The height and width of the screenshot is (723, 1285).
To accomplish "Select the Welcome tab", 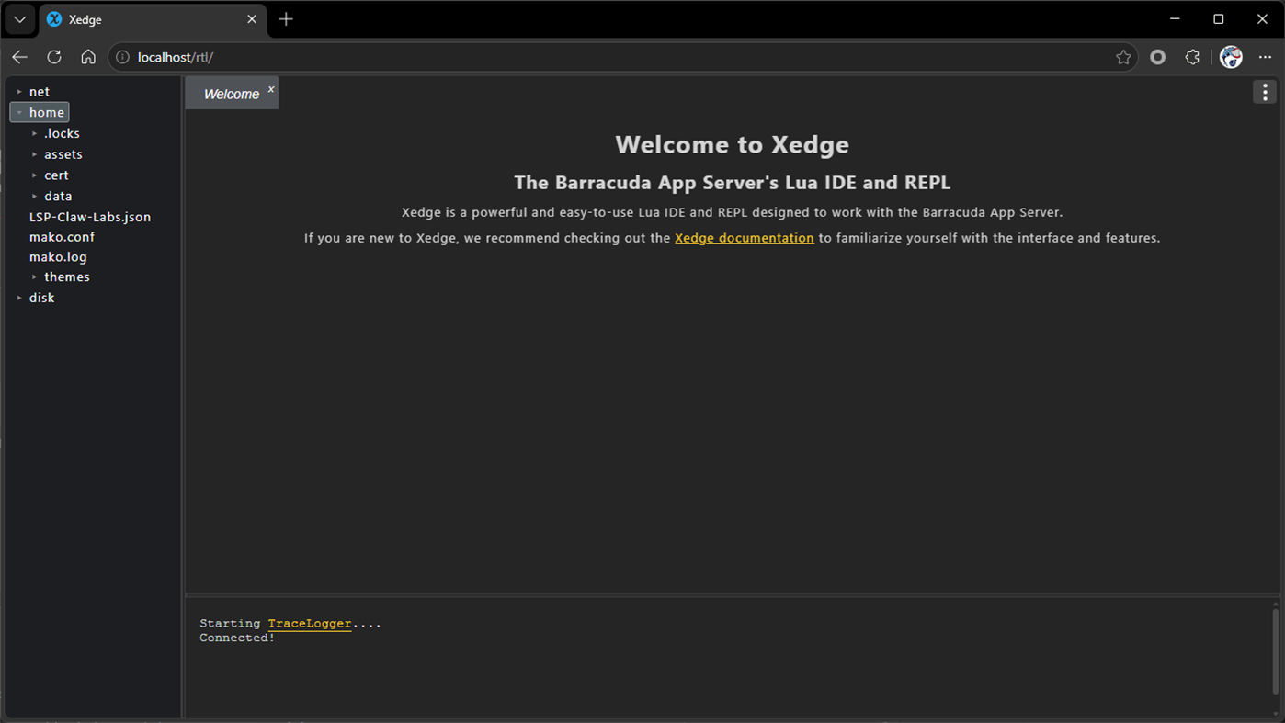I will click(x=231, y=94).
